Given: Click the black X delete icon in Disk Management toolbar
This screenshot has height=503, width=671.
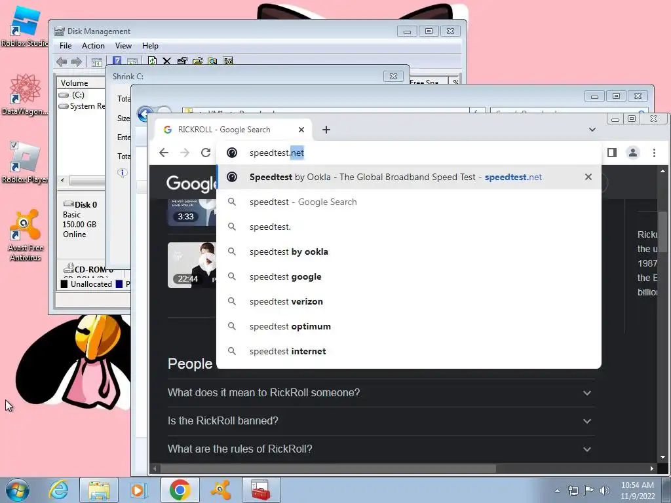Looking at the screenshot, I should coord(167,61).
